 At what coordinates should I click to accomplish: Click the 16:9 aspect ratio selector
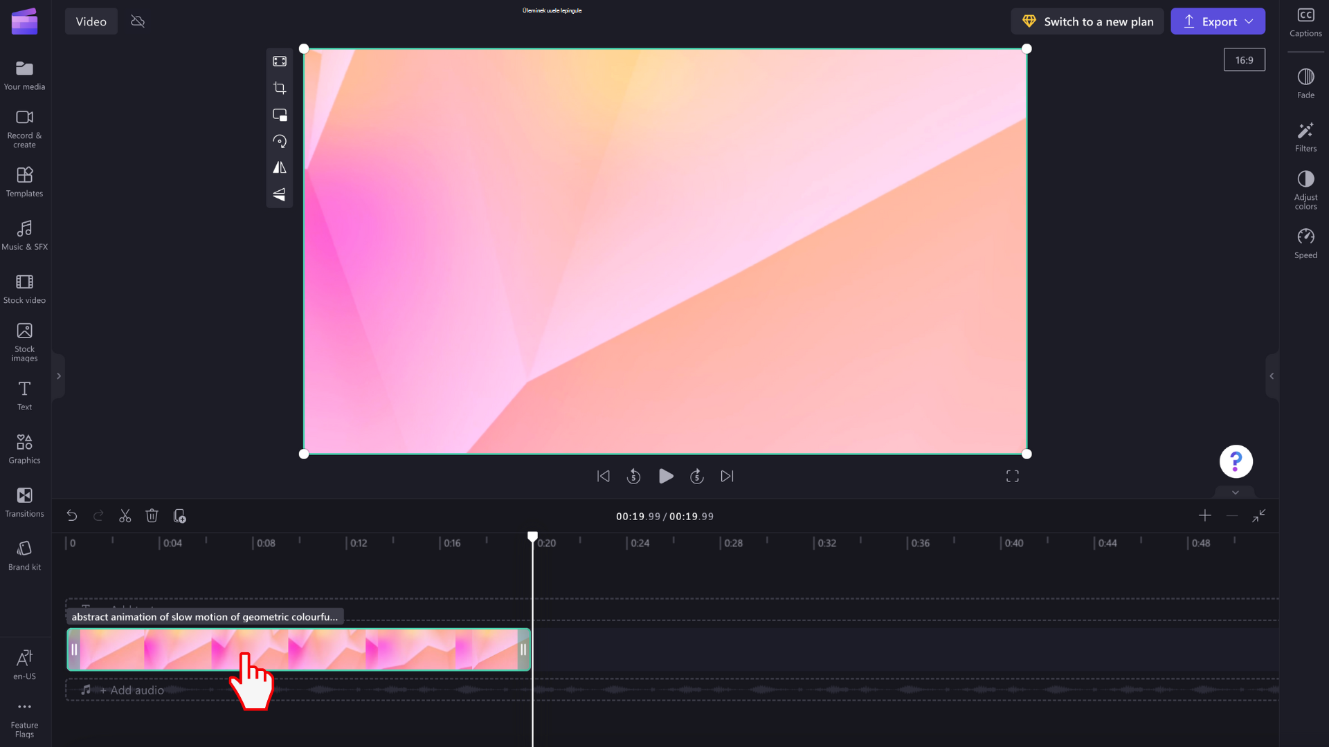coord(1244,59)
